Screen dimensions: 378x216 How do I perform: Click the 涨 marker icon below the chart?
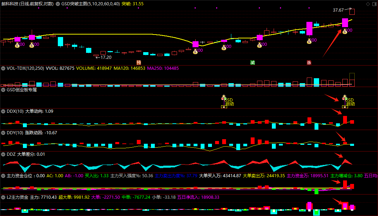(x=309, y=63)
